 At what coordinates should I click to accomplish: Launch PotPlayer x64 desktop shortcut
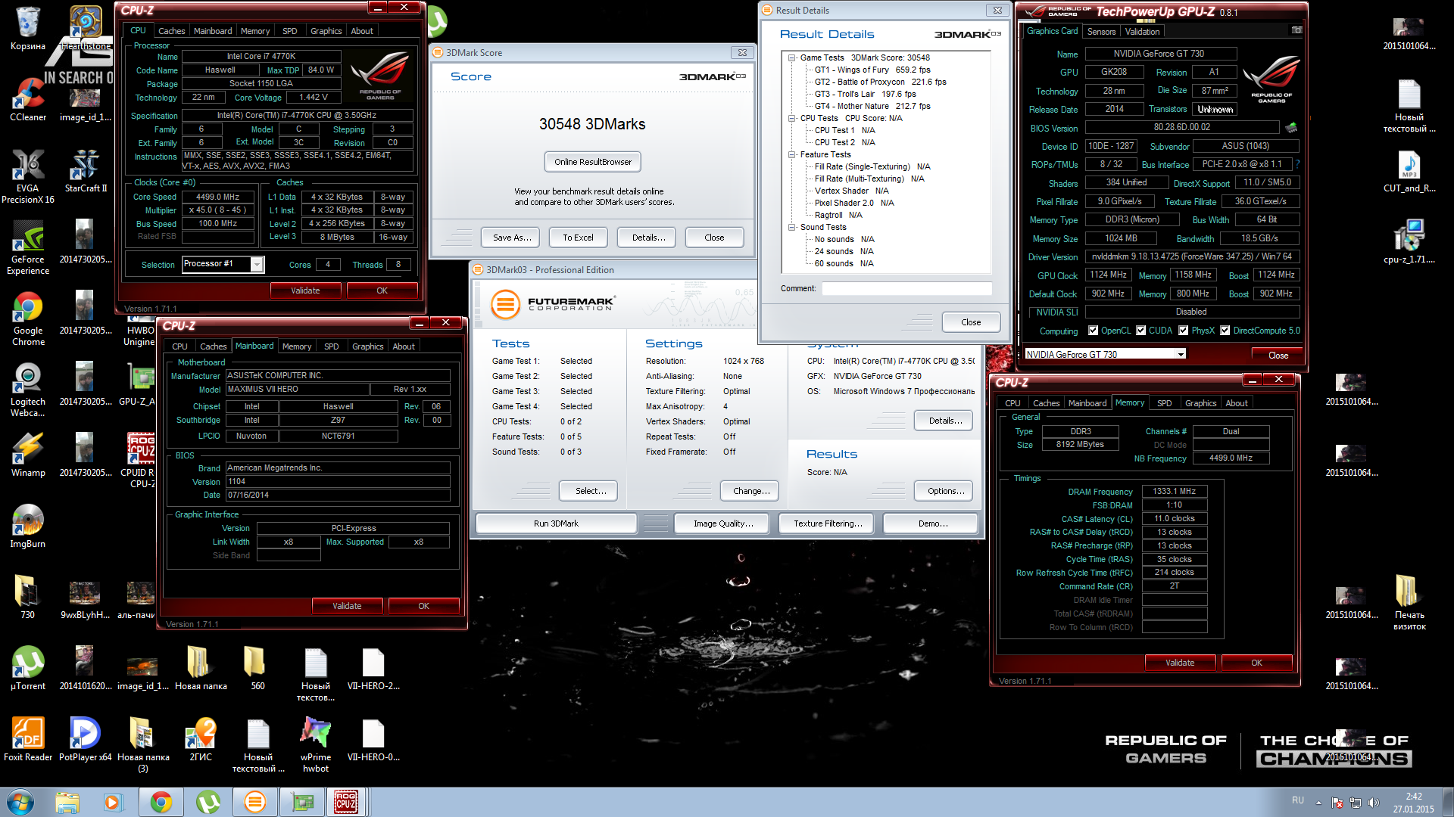coord(86,740)
